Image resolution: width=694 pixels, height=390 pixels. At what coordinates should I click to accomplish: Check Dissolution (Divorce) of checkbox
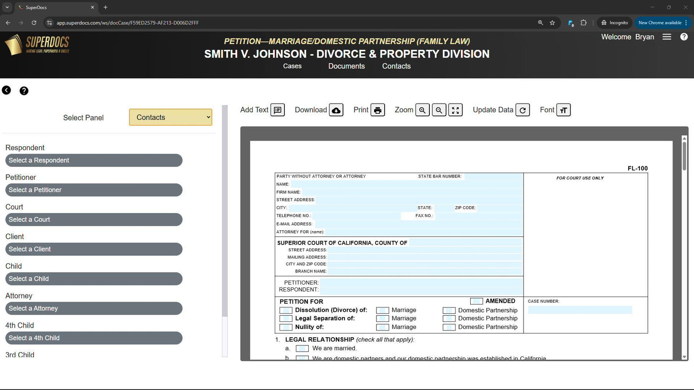click(286, 310)
